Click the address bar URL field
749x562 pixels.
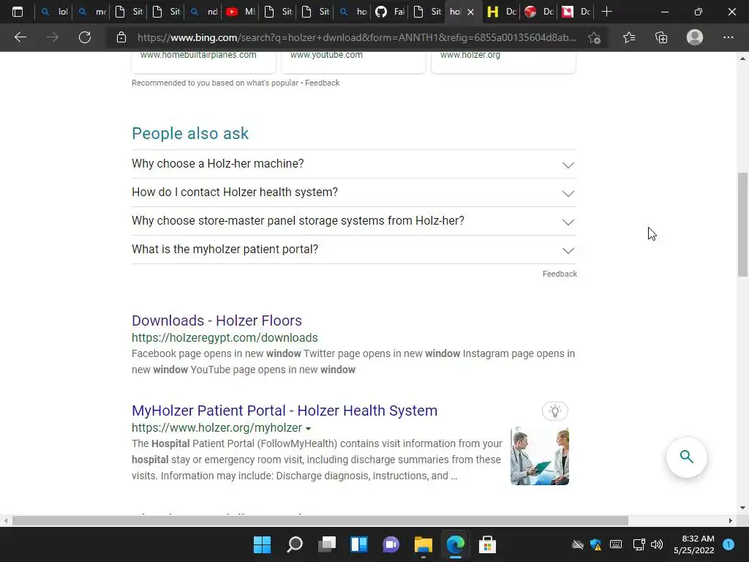coord(356,37)
